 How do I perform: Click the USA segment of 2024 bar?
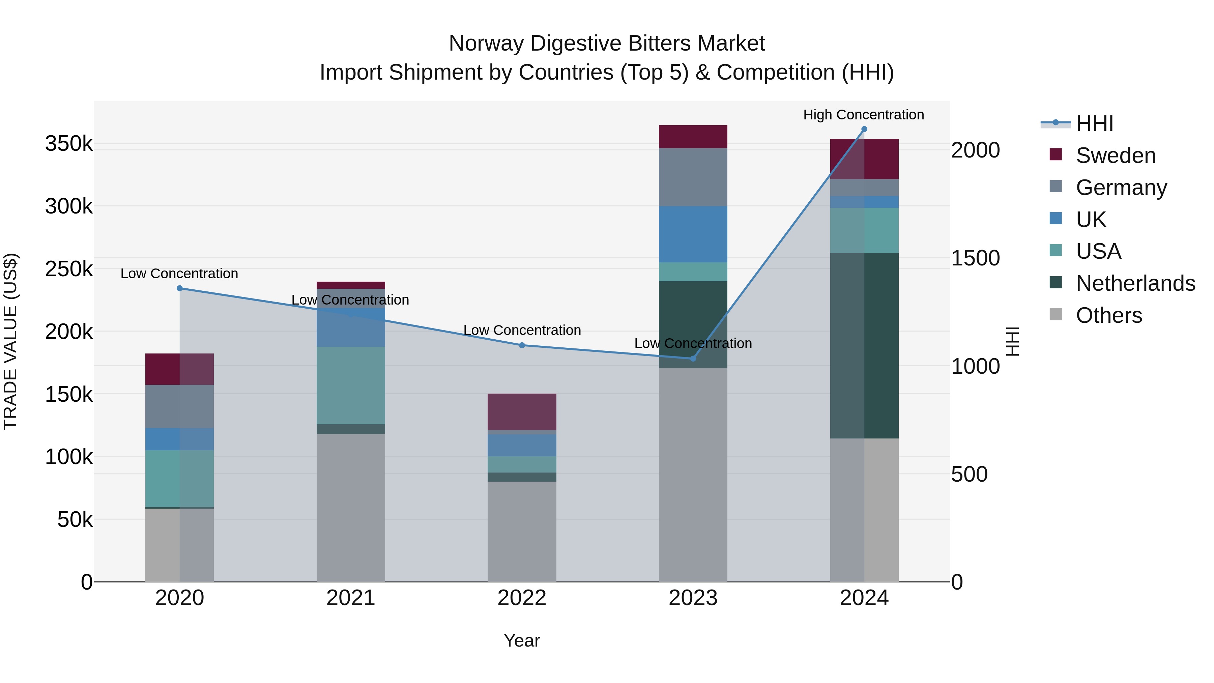pos(864,230)
